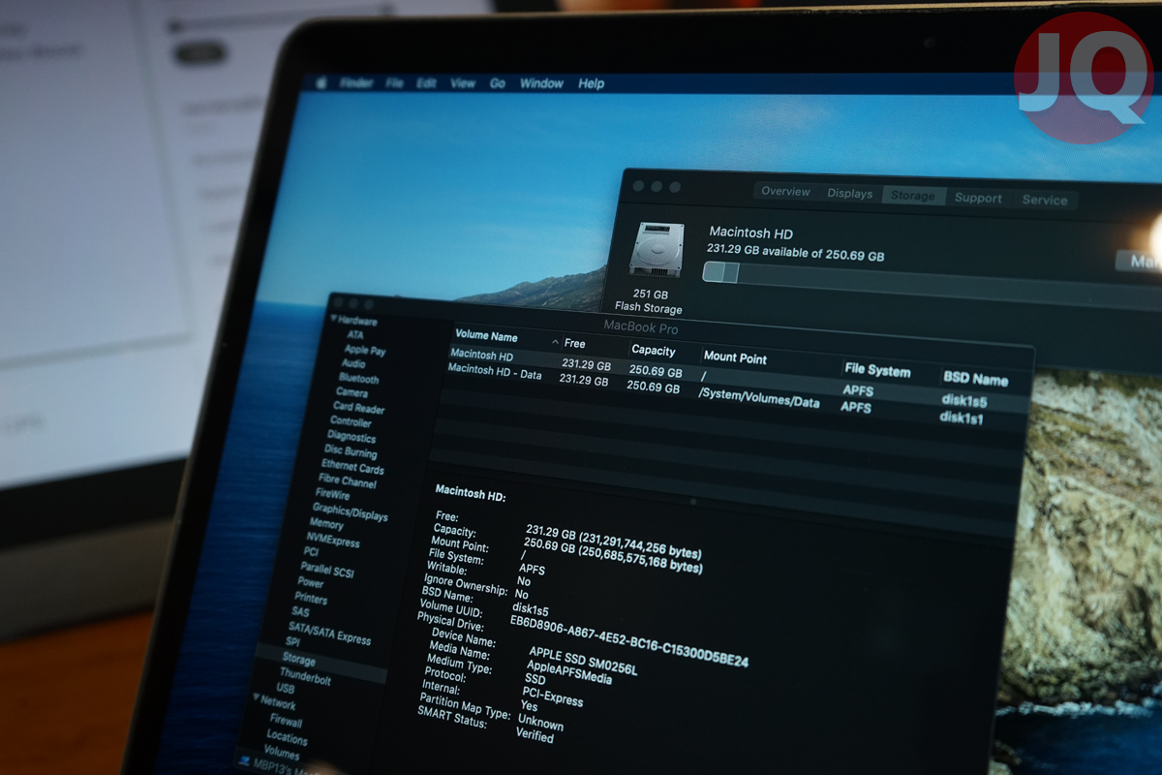The height and width of the screenshot is (775, 1162).
Task: Open the Apple menu logo
Action: [321, 83]
